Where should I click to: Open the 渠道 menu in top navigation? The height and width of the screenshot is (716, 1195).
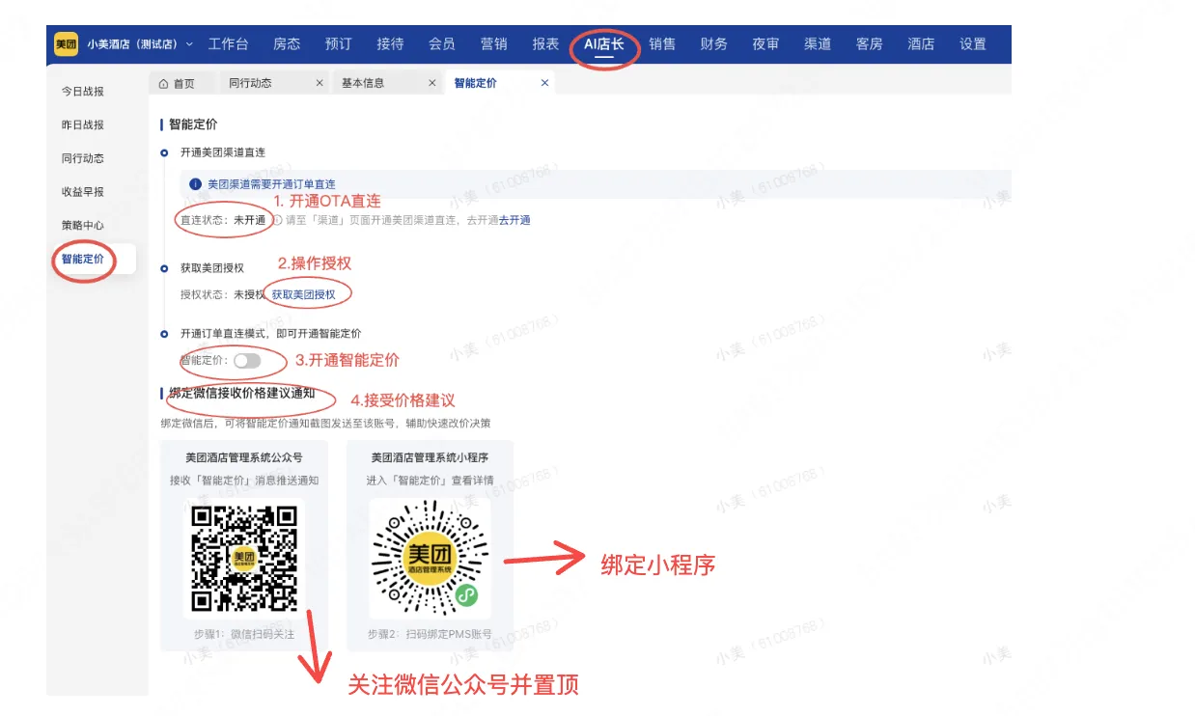(x=817, y=44)
